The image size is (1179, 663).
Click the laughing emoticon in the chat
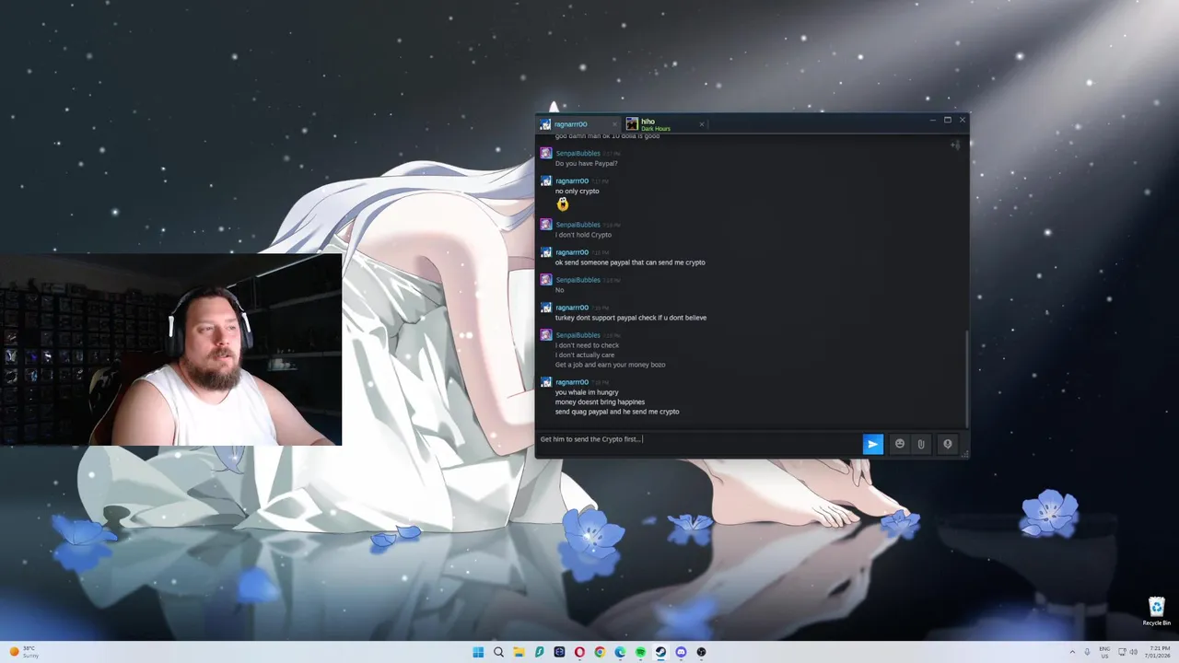tap(563, 204)
